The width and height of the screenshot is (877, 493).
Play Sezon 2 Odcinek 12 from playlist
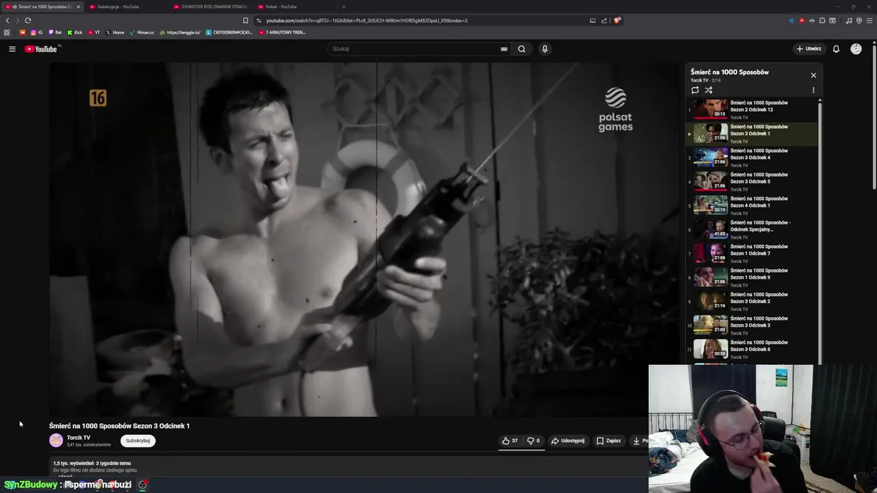click(x=752, y=110)
